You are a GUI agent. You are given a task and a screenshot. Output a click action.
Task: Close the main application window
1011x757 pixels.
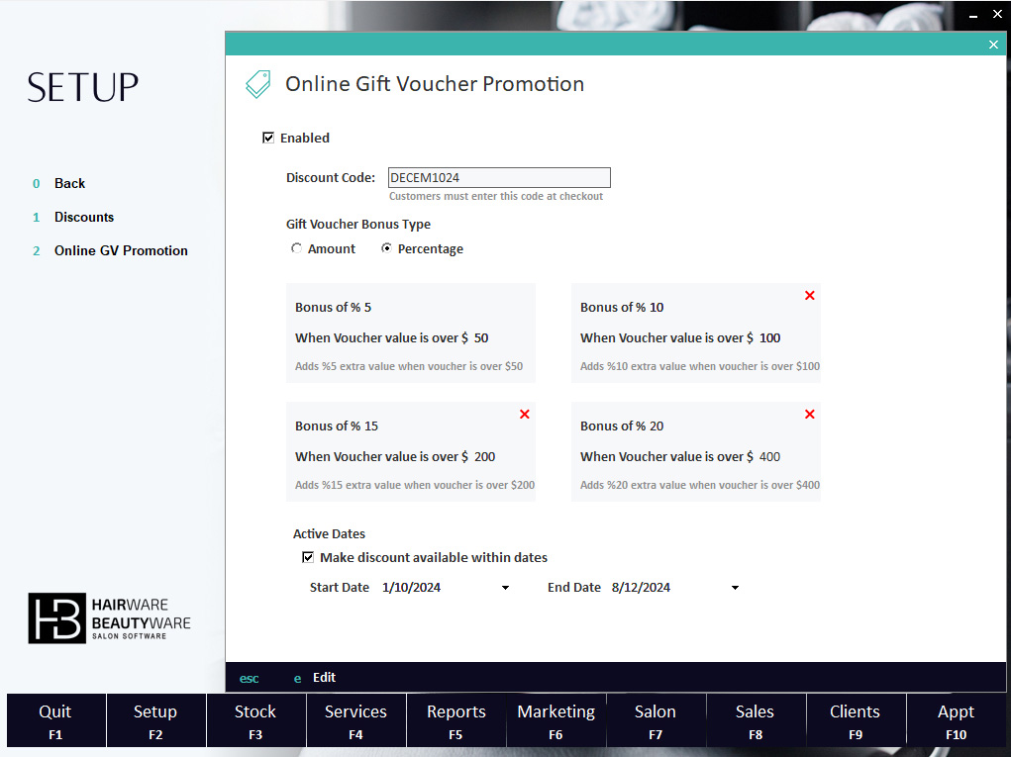click(x=997, y=14)
